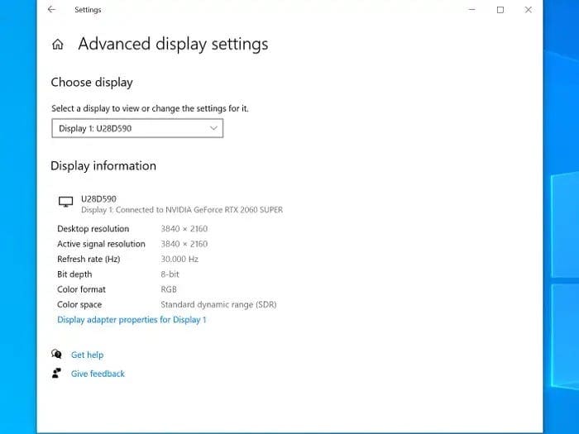
Task: Open the Give feedback link
Action: pyautogui.click(x=98, y=374)
